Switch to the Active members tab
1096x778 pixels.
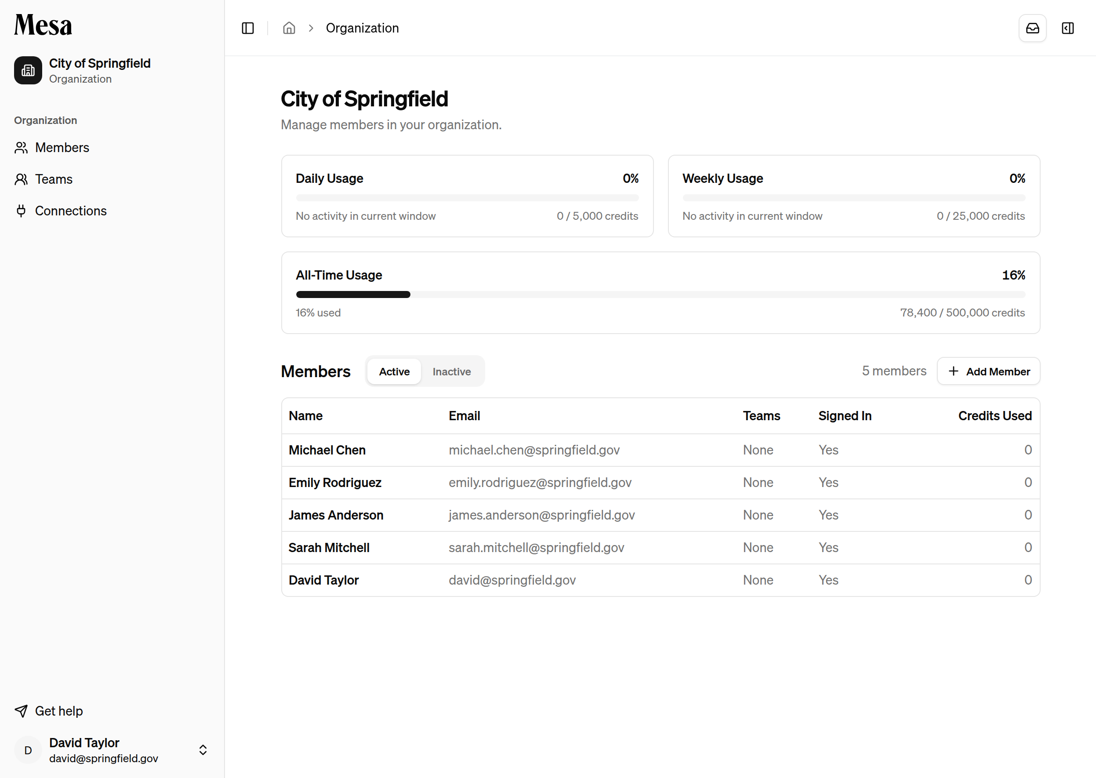point(394,372)
